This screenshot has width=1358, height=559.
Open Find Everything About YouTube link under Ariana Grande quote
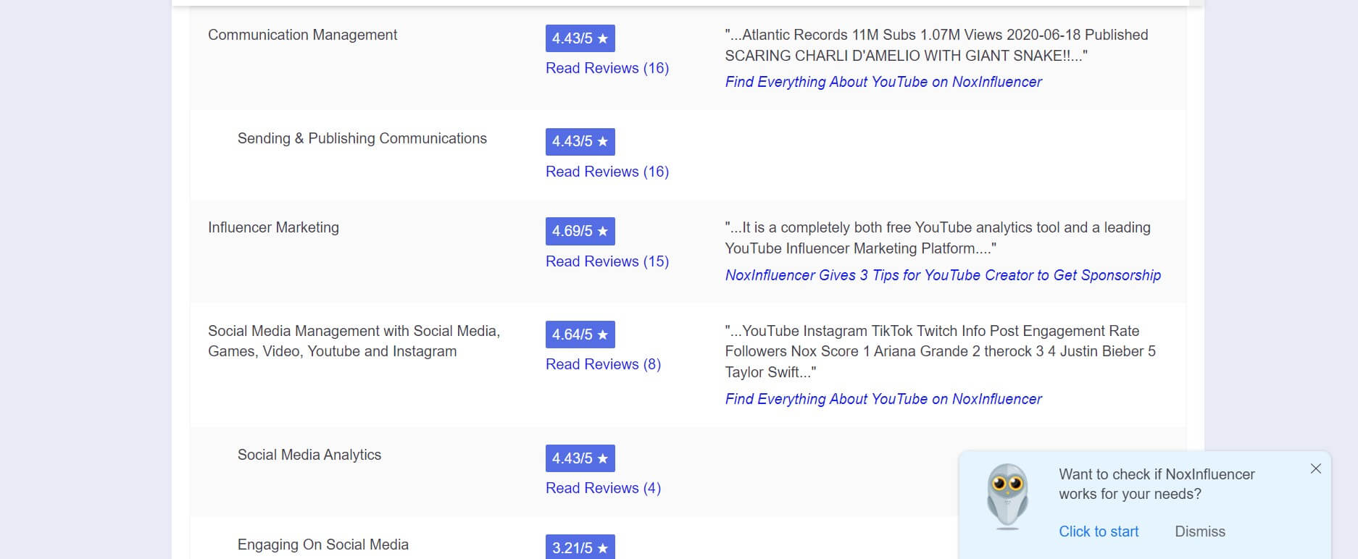coord(883,399)
